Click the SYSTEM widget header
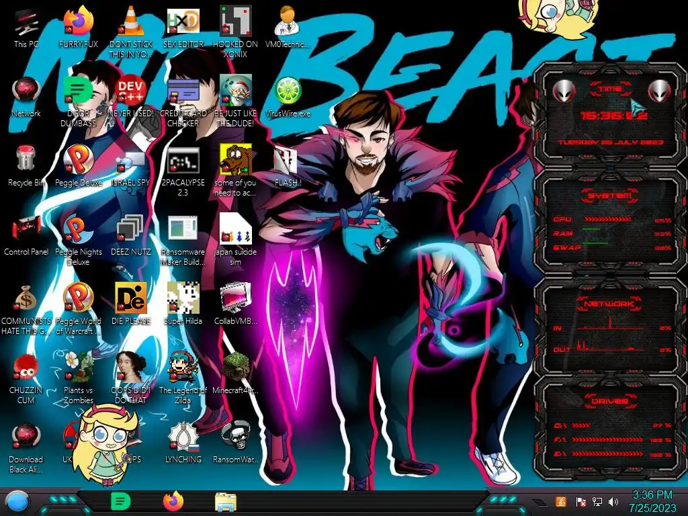This screenshot has width=688, height=516. tap(609, 196)
